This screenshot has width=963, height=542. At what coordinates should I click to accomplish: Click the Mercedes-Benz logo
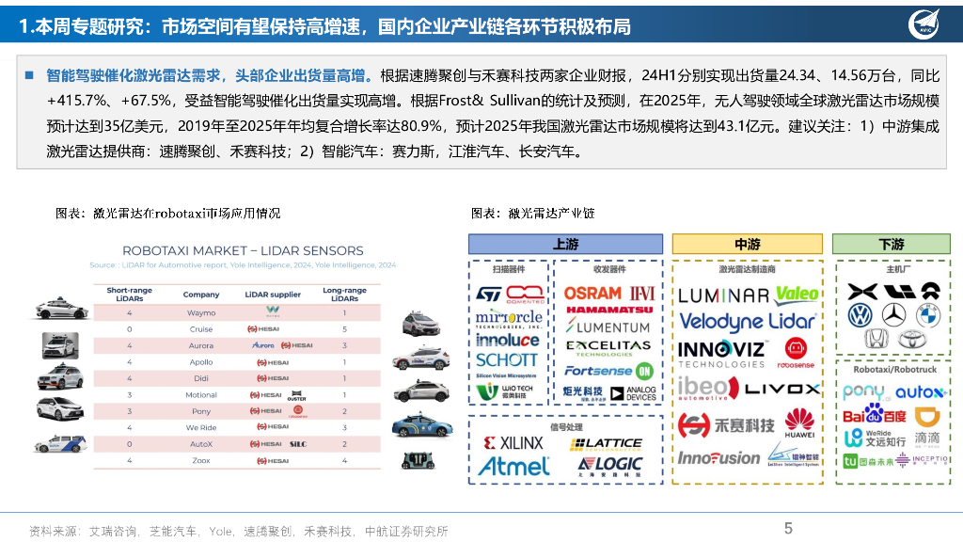tap(893, 316)
